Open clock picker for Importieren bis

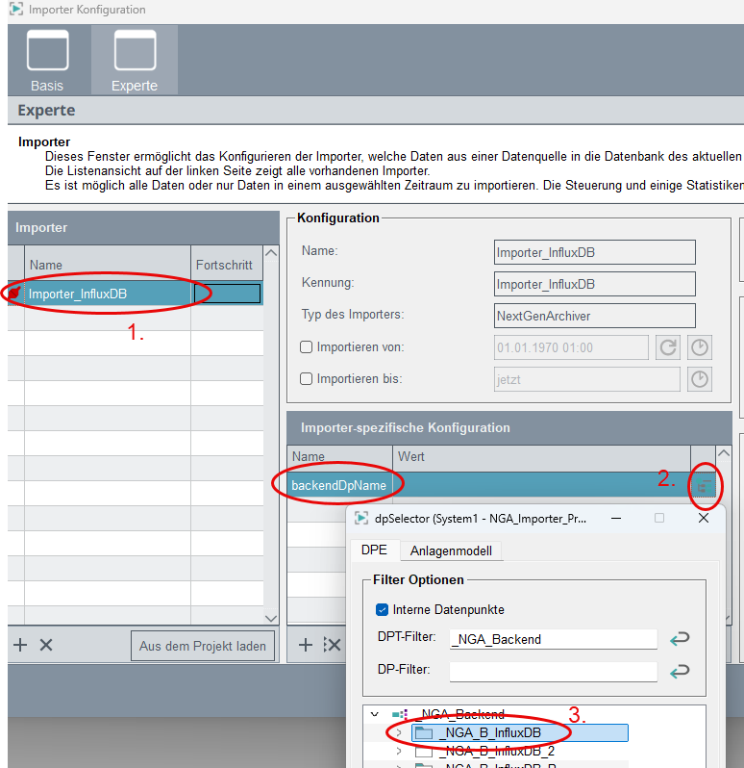click(700, 379)
